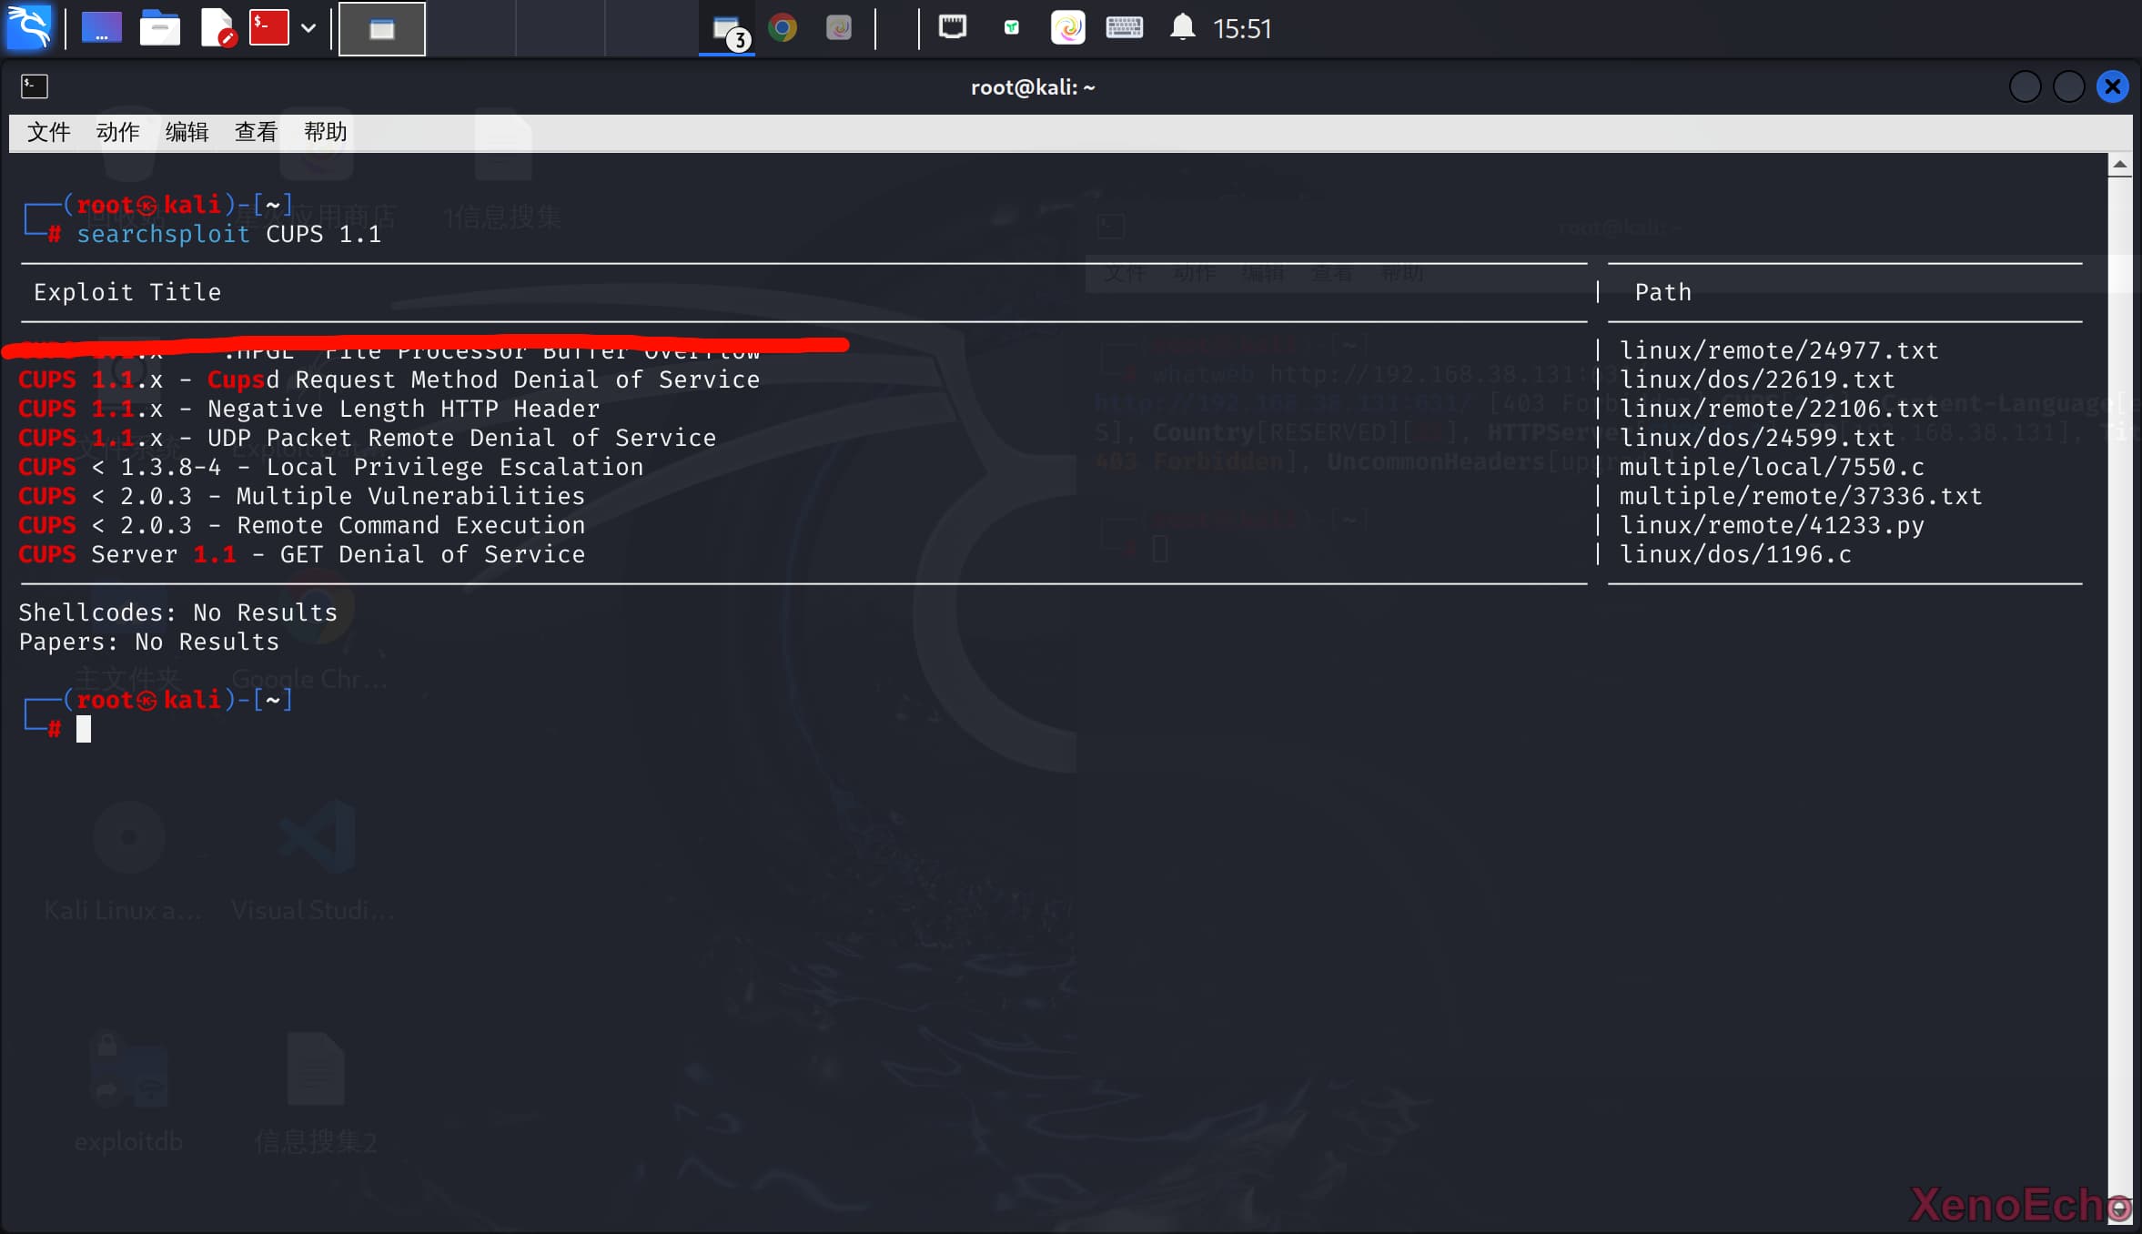This screenshot has width=2142, height=1234.
Task: Click the keyboard layout tray icon
Action: click(x=1124, y=27)
